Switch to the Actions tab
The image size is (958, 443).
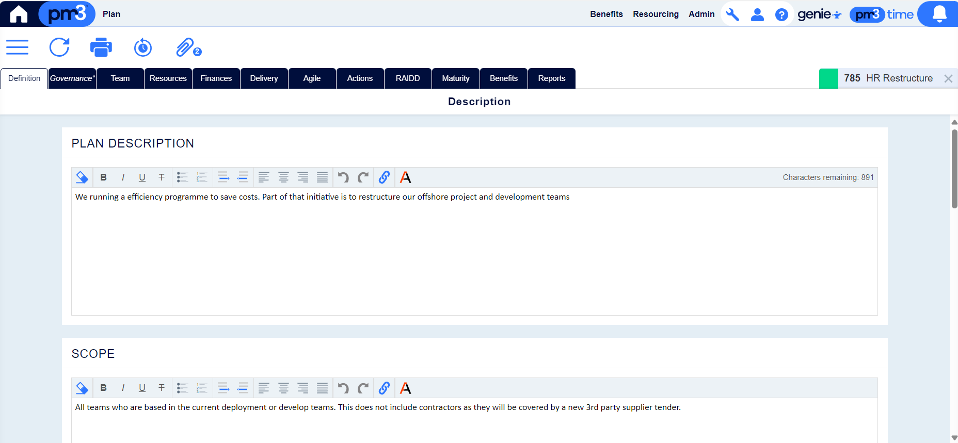coord(360,78)
